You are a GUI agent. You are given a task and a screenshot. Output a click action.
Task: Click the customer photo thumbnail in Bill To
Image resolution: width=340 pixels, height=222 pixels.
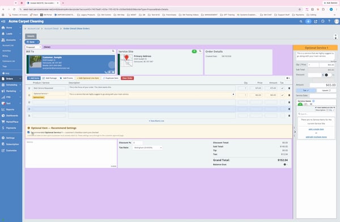pyautogui.click(x=36, y=62)
